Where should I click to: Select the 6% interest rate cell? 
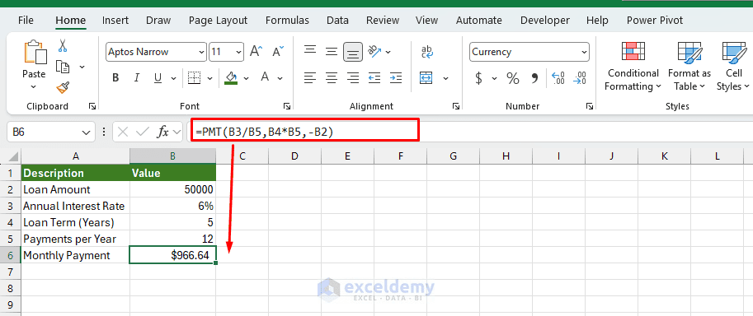[x=173, y=207]
